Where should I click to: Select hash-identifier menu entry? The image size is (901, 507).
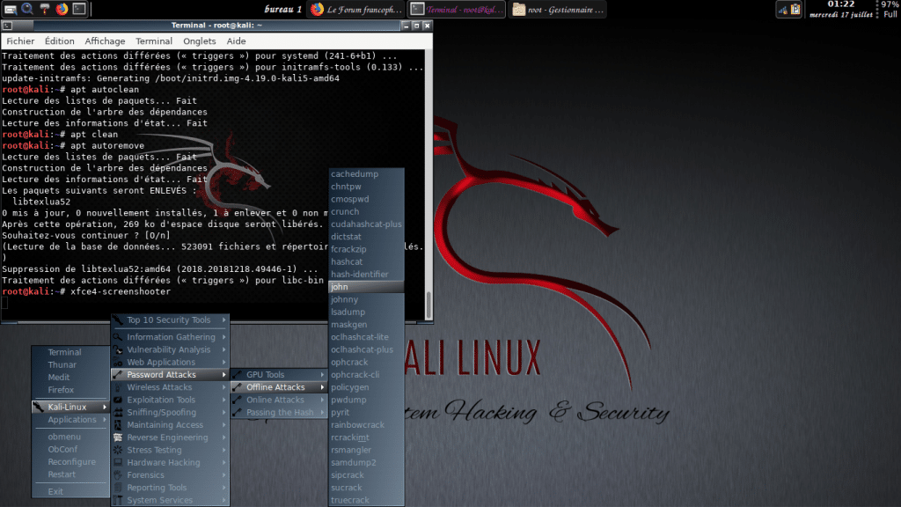pos(366,275)
